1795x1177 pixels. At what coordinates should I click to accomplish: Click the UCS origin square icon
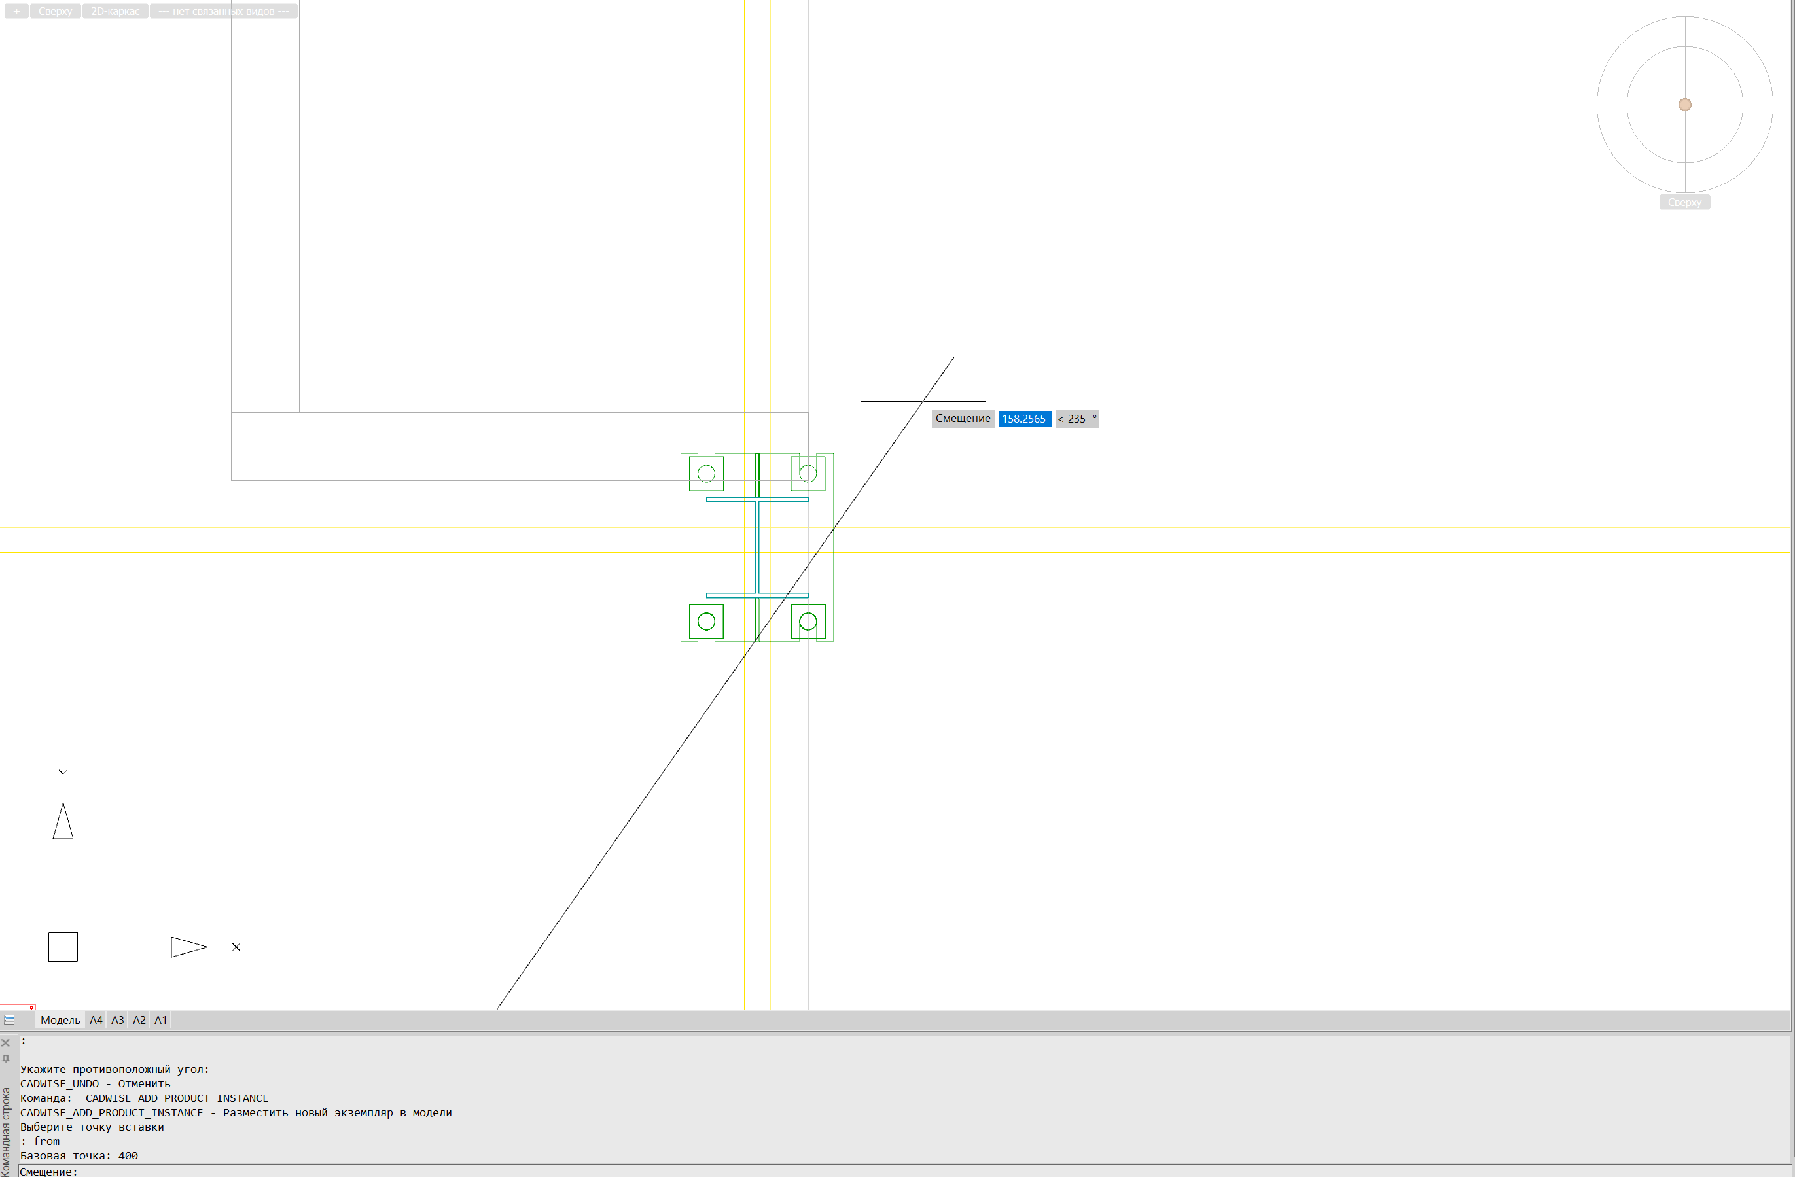[x=63, y=946]
